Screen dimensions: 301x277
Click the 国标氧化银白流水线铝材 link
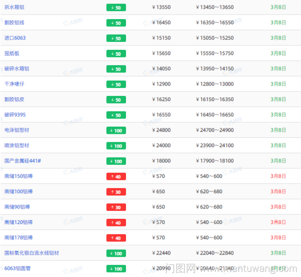[32, 253]
